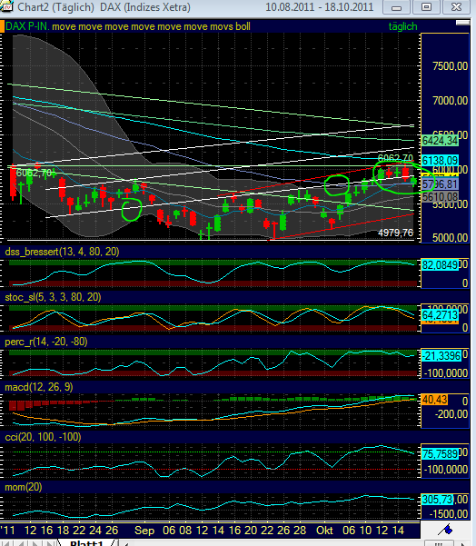Click the 7500,00 level on price scale
Screen dimensions: 476x546
point(450,66)
